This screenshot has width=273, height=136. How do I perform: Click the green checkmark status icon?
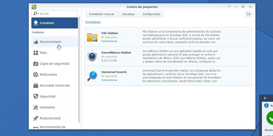pos(270,118)
